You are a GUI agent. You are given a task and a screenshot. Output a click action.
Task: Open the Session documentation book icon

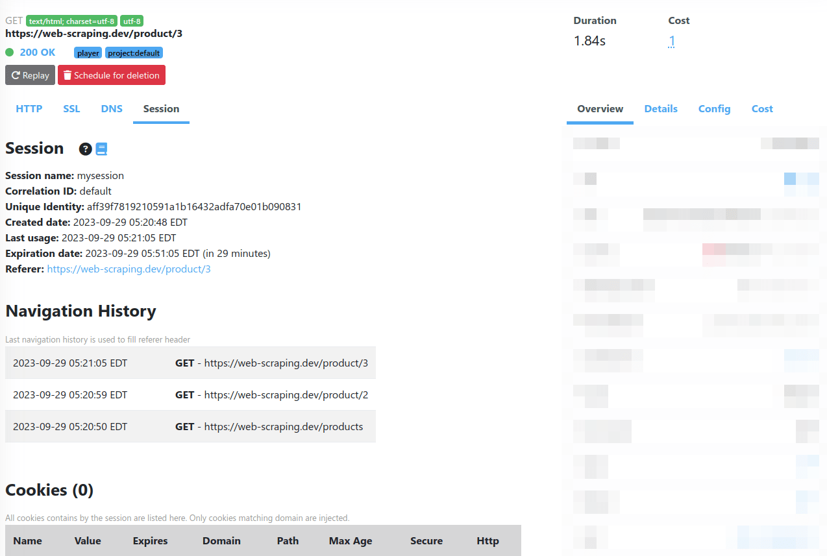[102, 149]
